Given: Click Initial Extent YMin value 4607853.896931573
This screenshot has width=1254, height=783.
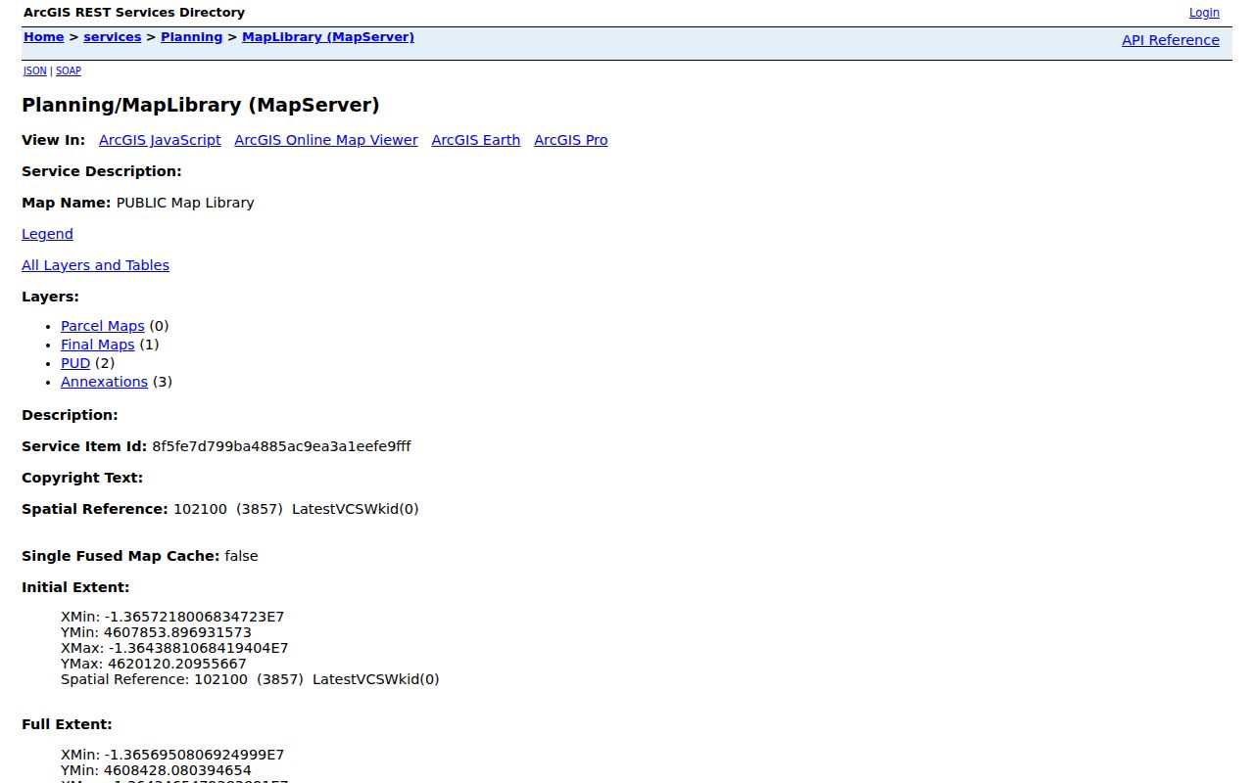Looking at the screenshot, I should (177, 632).
